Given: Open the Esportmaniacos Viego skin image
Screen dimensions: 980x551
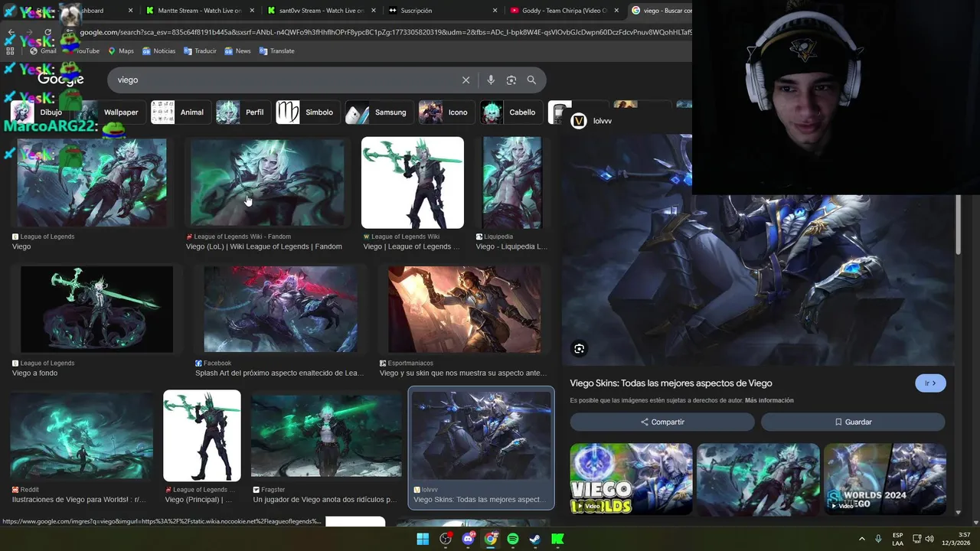Looking at the screenshot, I should [464, 309].
